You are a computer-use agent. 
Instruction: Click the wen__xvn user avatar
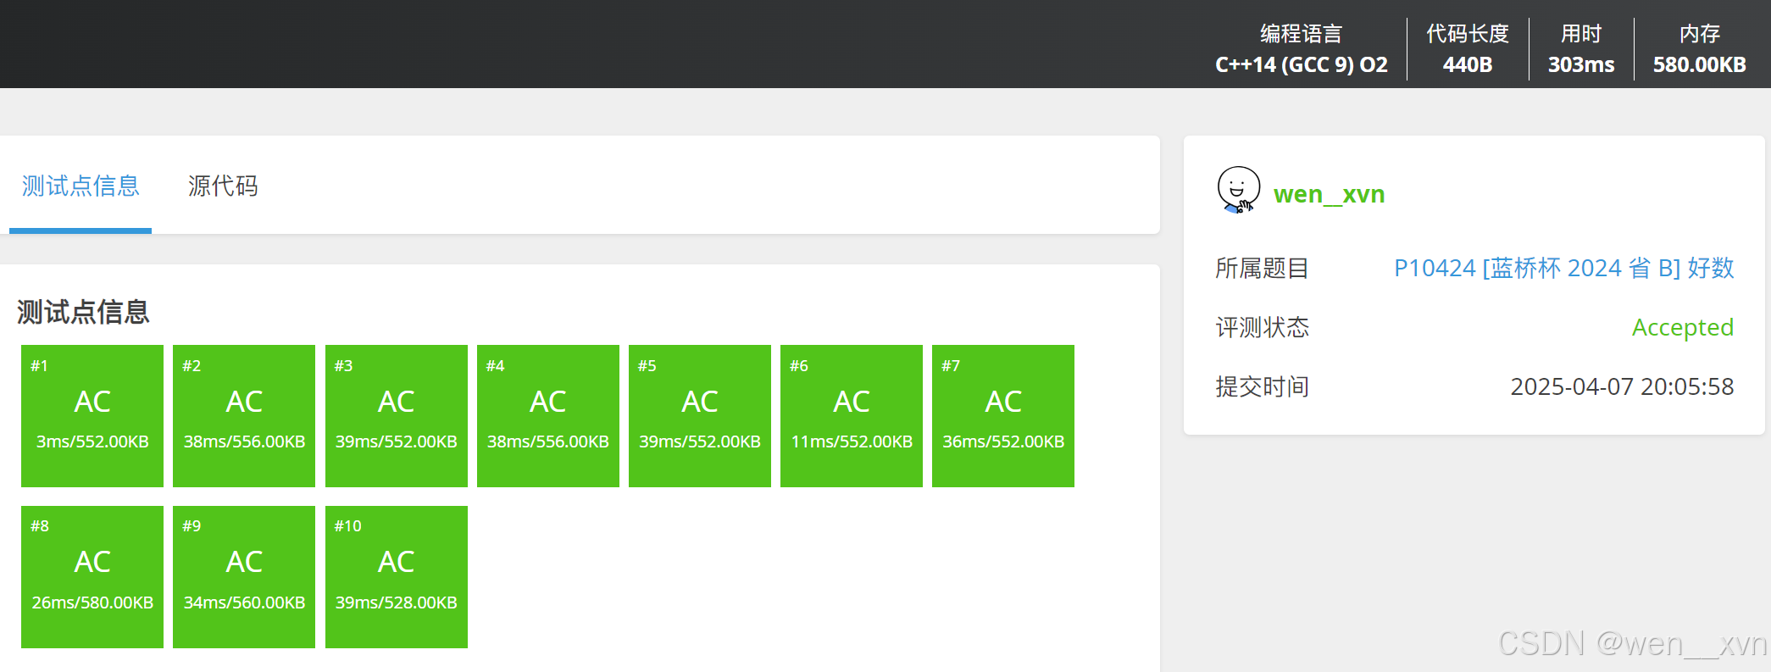click(1238, 190)
